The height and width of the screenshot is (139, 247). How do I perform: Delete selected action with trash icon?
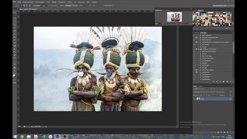click(231, 81)
